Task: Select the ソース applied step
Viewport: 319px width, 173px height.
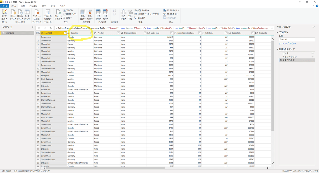Action: click(296, 53)
